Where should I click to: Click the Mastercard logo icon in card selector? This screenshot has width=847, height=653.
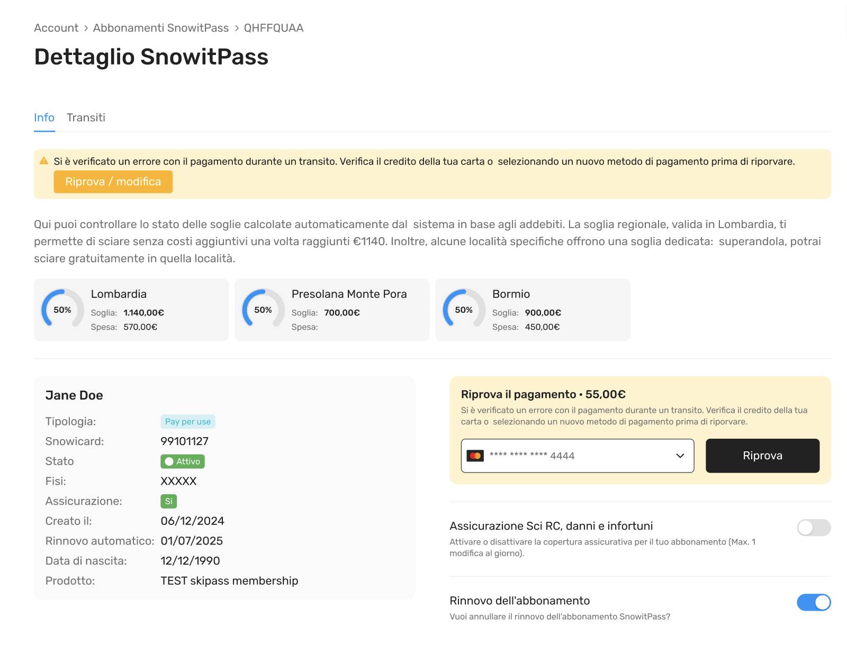[475, 456]
